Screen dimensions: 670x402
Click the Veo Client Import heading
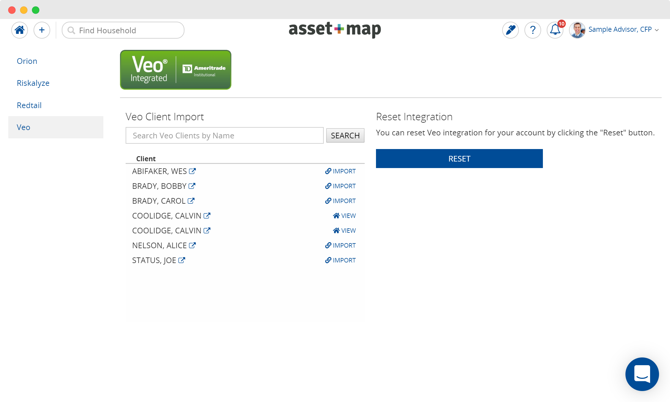[165, 117]
